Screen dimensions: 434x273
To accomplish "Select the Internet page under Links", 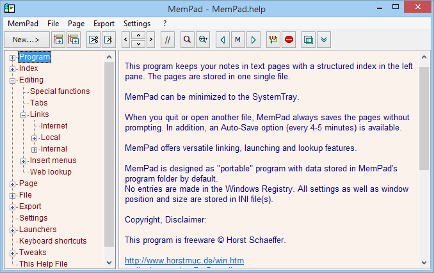I will (54, 126).
